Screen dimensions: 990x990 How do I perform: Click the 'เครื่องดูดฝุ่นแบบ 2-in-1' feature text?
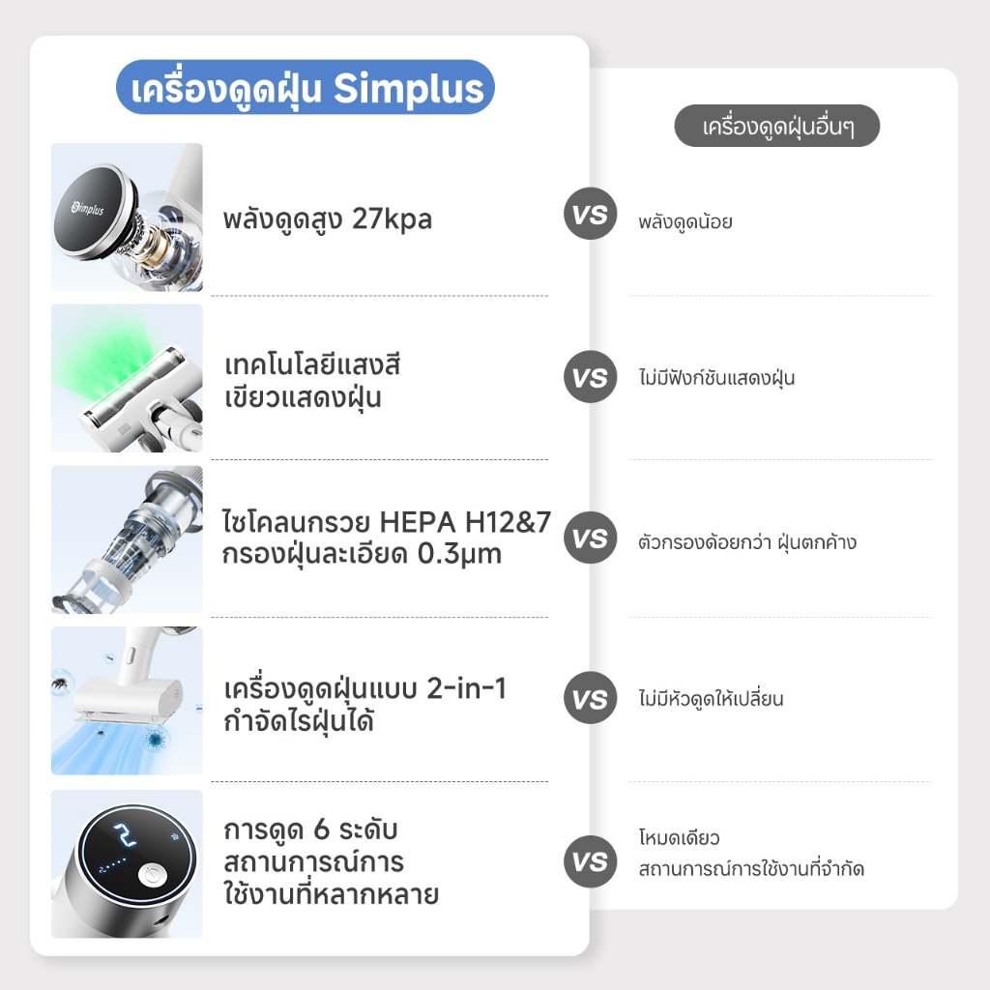point(364,688)
